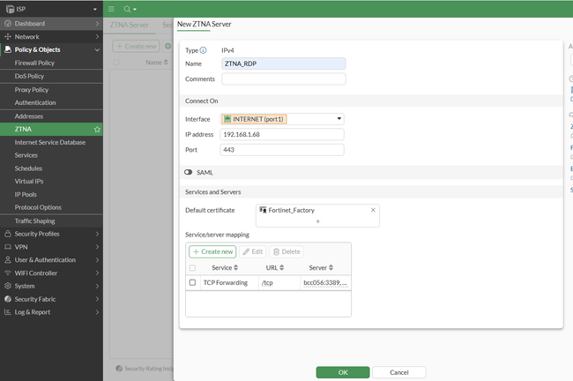Click the Type info icon
Image resolution: width=573 pixels, height=381 pixels.
click(203, 50)
